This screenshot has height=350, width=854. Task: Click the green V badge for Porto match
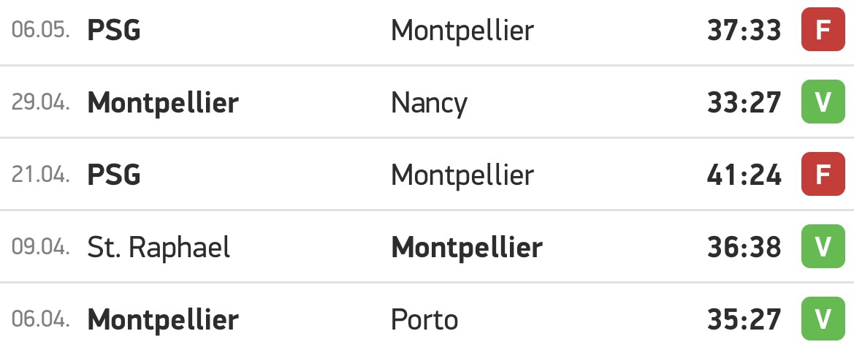(x=823, y=319)
